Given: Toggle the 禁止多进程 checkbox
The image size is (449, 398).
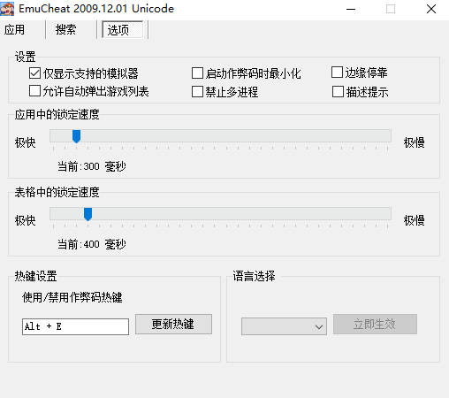Looking at the screenshot, I should [197, 91].
